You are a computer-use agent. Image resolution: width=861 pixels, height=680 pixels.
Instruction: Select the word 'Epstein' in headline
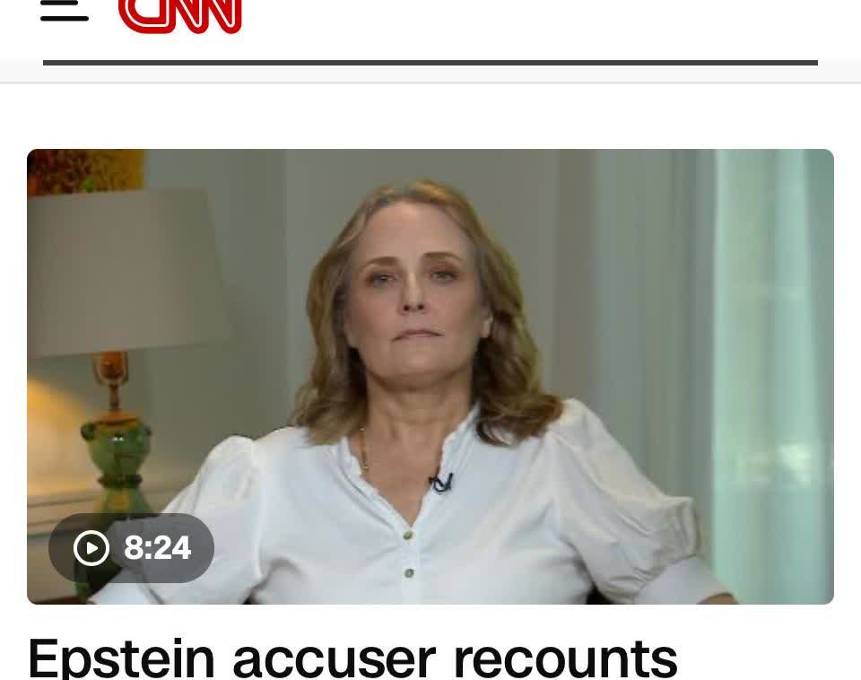coord(121,658)
